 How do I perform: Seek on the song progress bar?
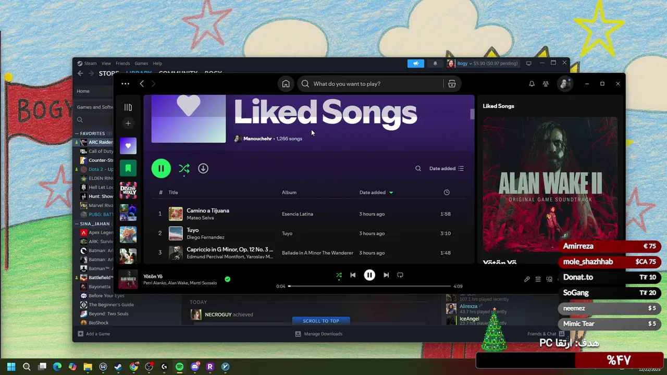click(x=369, y=286)
